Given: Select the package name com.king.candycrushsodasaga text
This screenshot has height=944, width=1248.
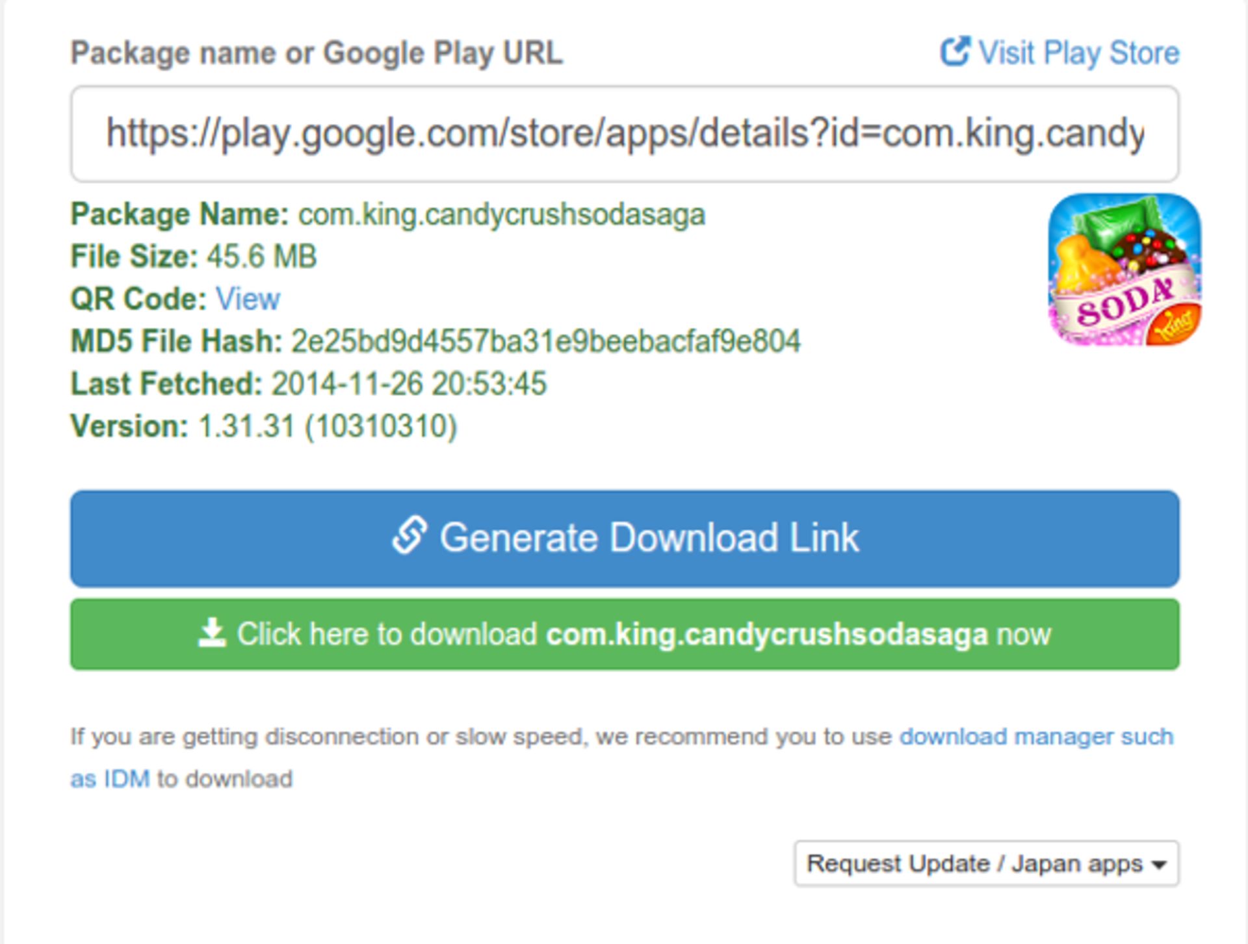Looking at the screenshot, I should 502,215.
